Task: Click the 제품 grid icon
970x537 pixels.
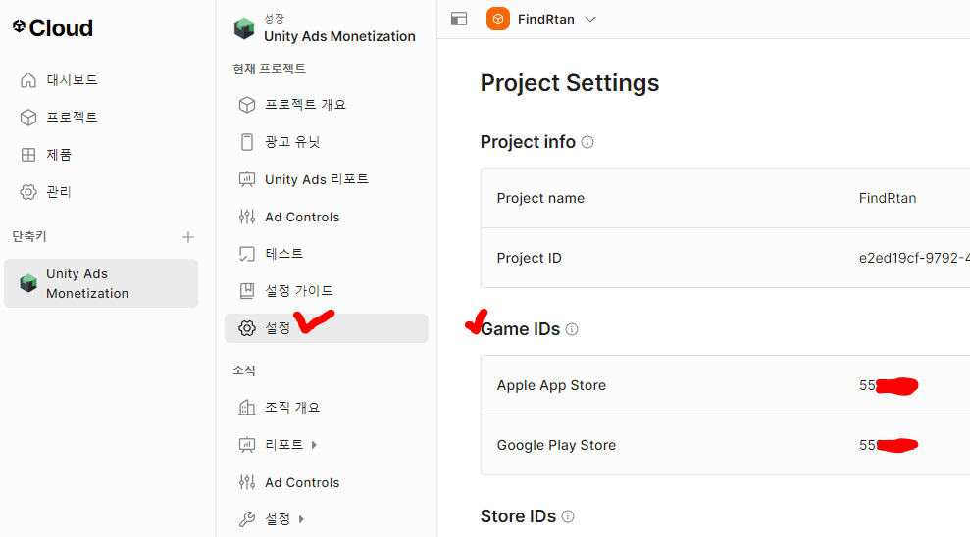Action: 28,155
